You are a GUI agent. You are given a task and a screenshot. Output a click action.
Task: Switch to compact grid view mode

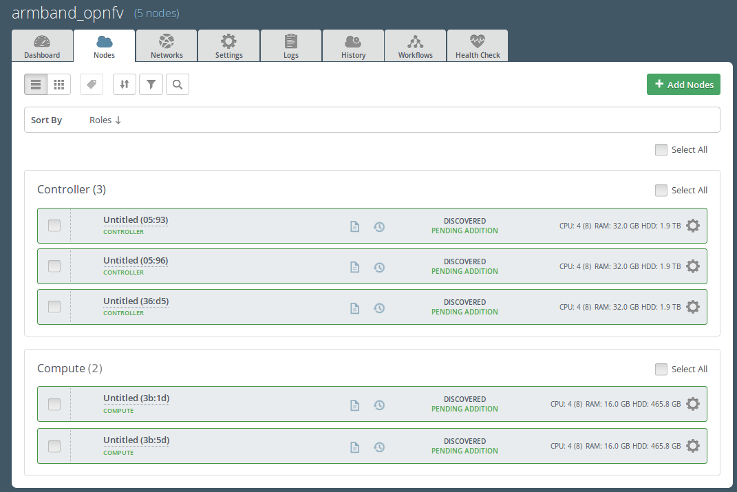(59, 85)
